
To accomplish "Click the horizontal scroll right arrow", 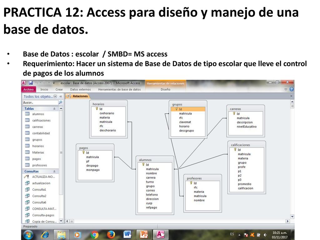I will (288, 221).
